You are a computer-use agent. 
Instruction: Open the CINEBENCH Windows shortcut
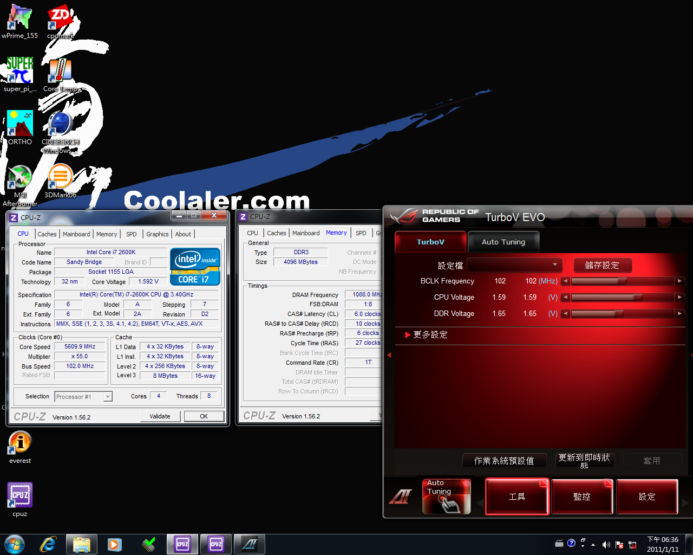click(60, 132)
